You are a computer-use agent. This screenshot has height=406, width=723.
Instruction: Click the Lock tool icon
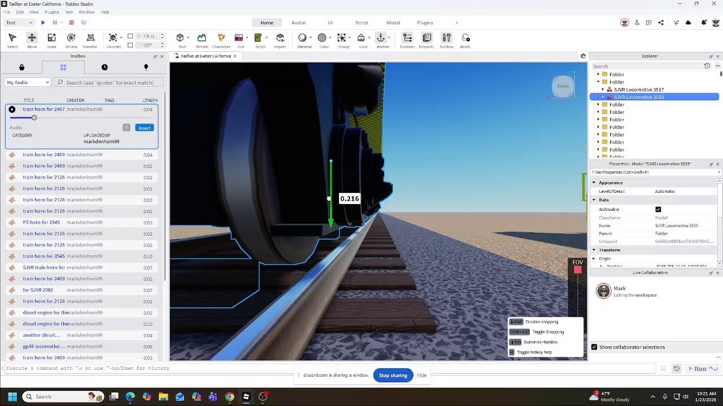[x=361, y=38]
